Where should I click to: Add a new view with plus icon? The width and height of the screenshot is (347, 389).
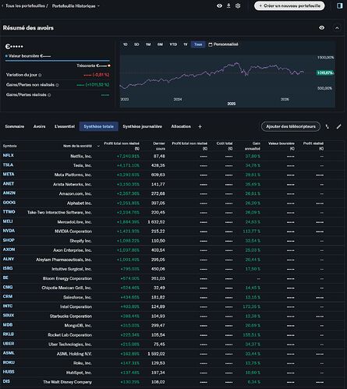[200, 126]
